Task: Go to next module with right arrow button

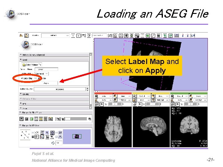Action: (78, 36)
